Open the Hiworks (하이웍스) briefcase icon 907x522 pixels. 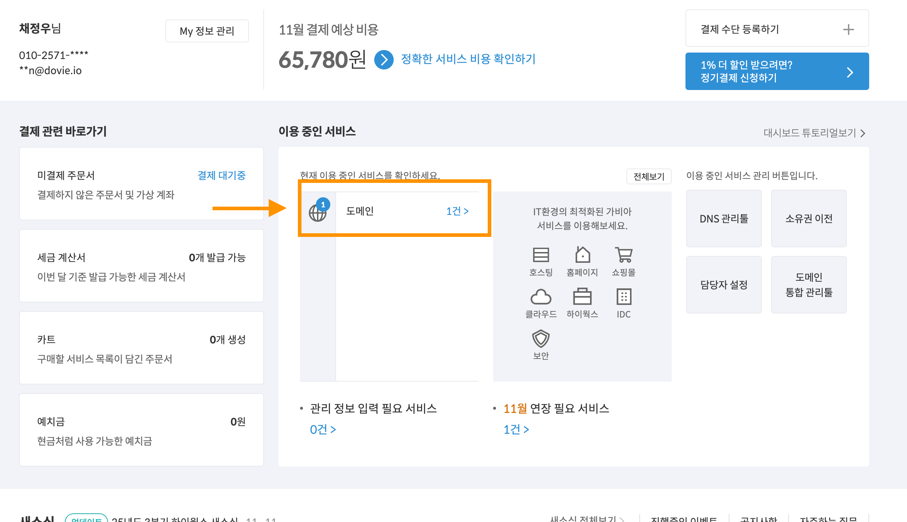point(582,297)
